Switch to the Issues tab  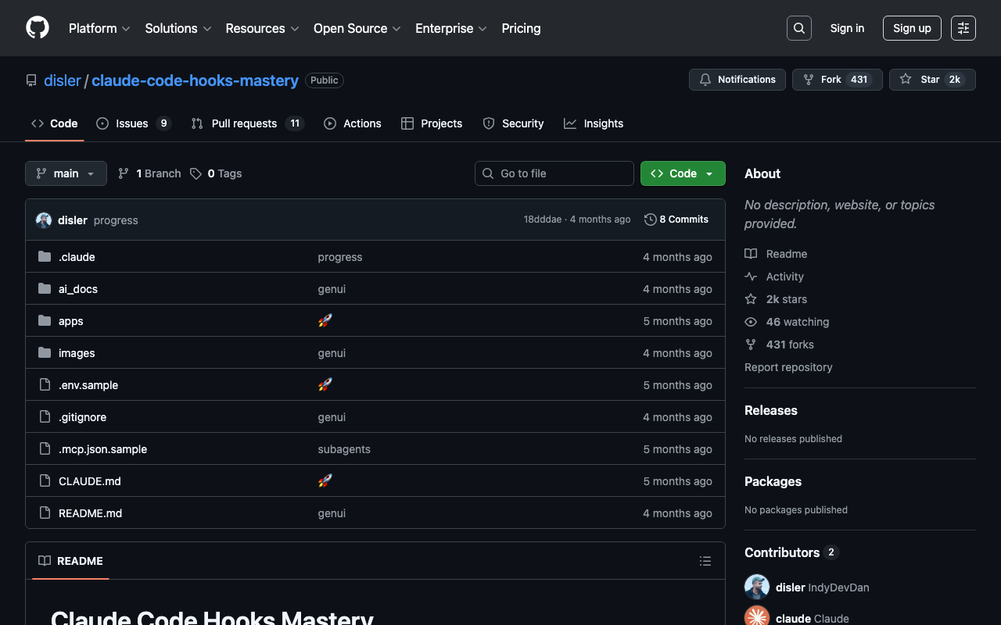click(x=132, y=123)
